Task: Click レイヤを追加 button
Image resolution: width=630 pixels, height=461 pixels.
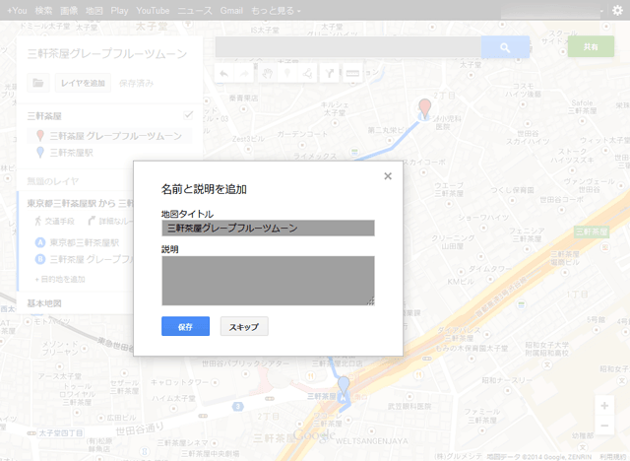Action: (83, 83)
